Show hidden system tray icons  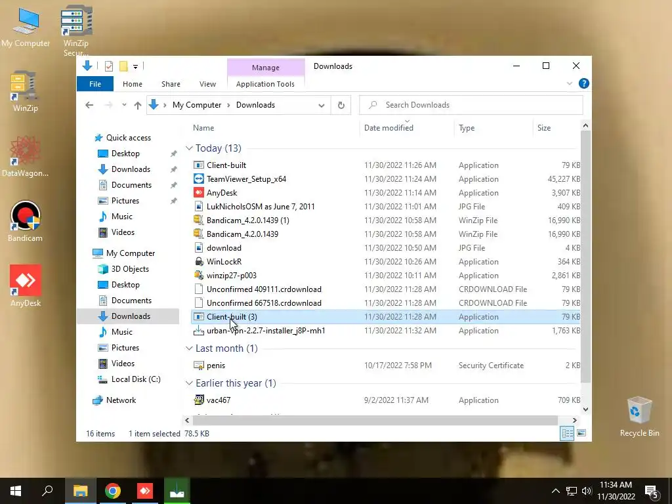pyautogui.click(x=555, y=491)
